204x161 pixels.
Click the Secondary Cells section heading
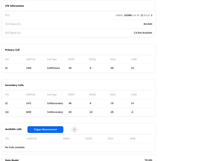coord(14,85)
